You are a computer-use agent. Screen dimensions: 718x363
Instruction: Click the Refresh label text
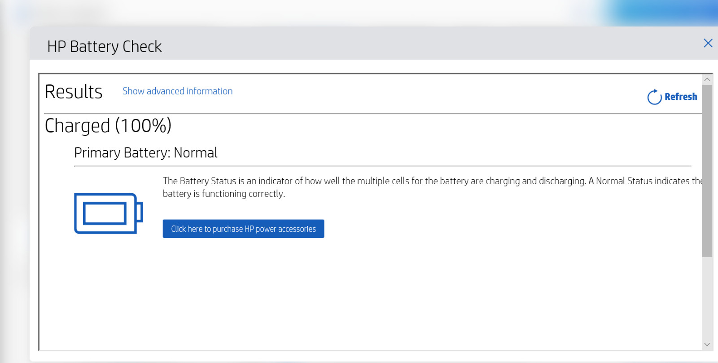[x=681, y=97]
